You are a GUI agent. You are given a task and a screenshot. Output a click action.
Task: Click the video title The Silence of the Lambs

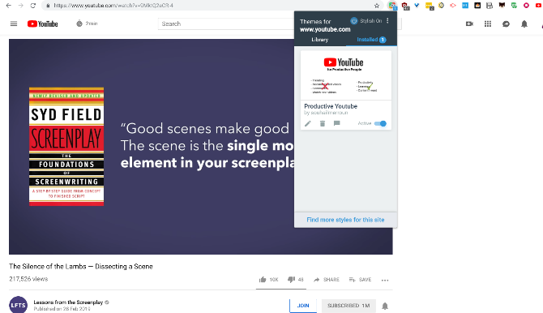point(81,266)
